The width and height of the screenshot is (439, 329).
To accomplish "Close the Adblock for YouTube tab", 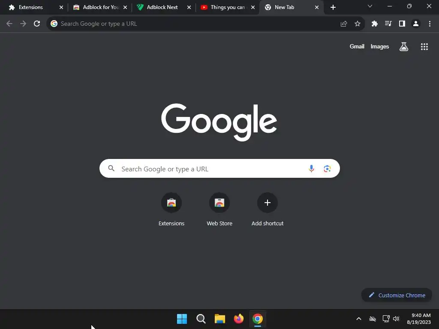I will tap(125, 8).
